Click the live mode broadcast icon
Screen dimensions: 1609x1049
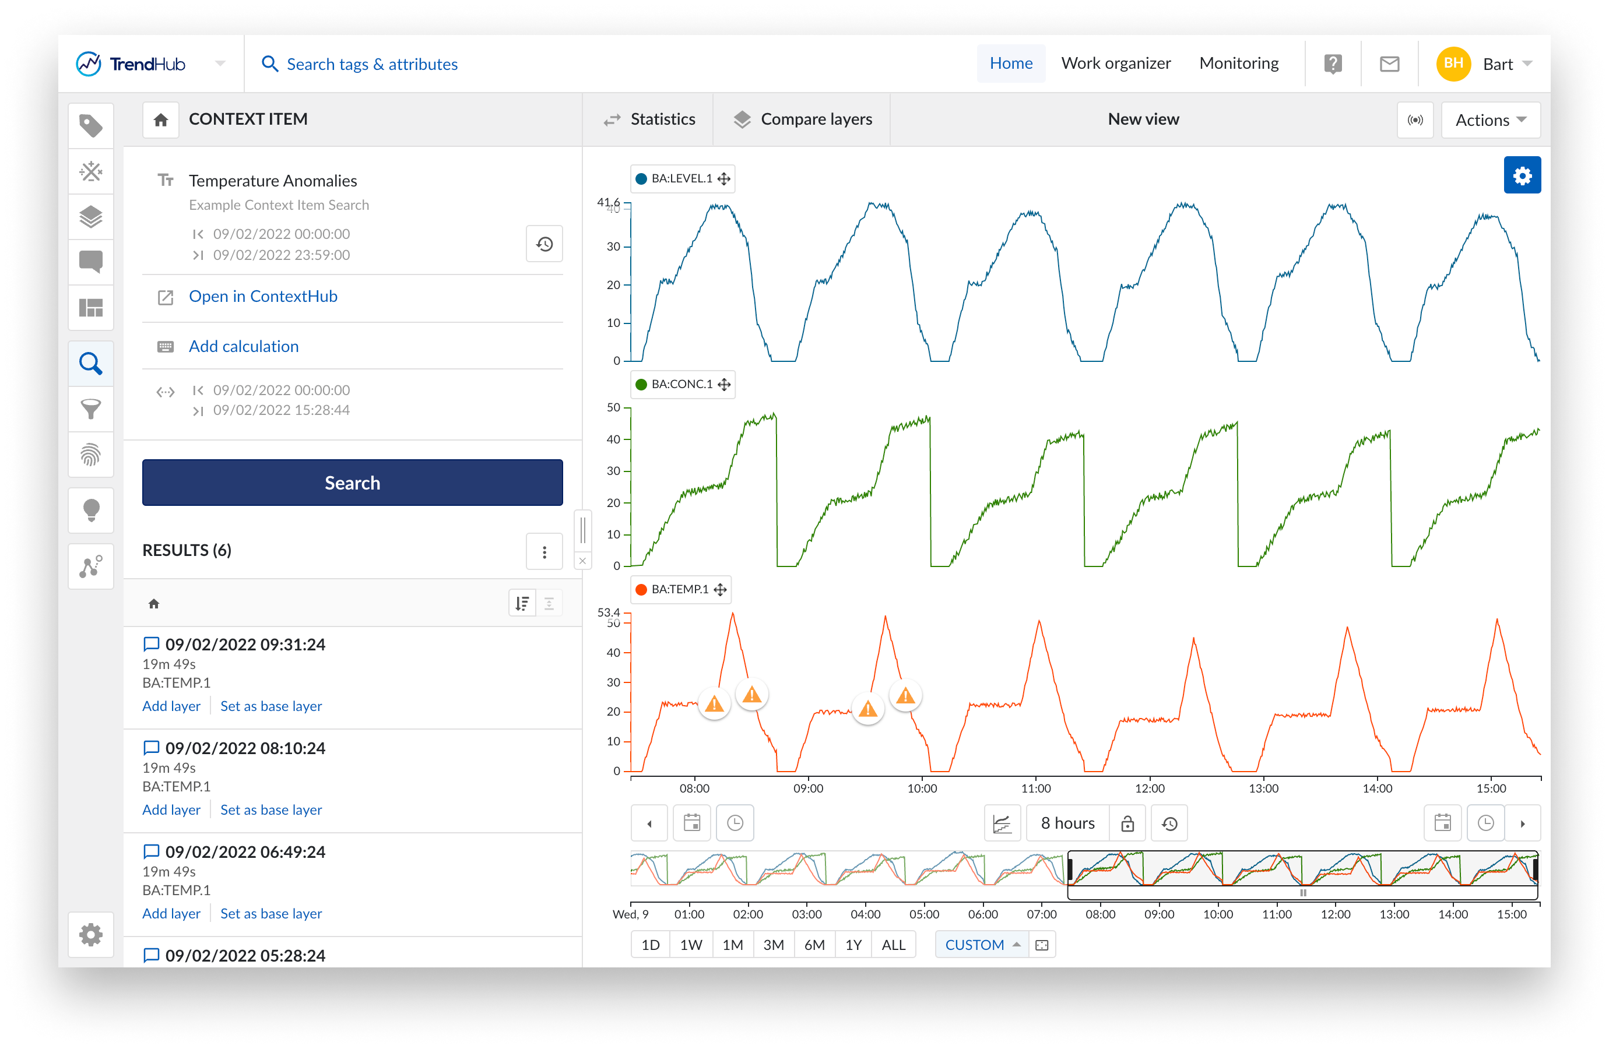(x=1414, y=119)
